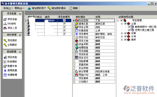Expand the 安装 tree node
Image resolution: width=157 pixels, height=97 pixels.
coord(122,33)
